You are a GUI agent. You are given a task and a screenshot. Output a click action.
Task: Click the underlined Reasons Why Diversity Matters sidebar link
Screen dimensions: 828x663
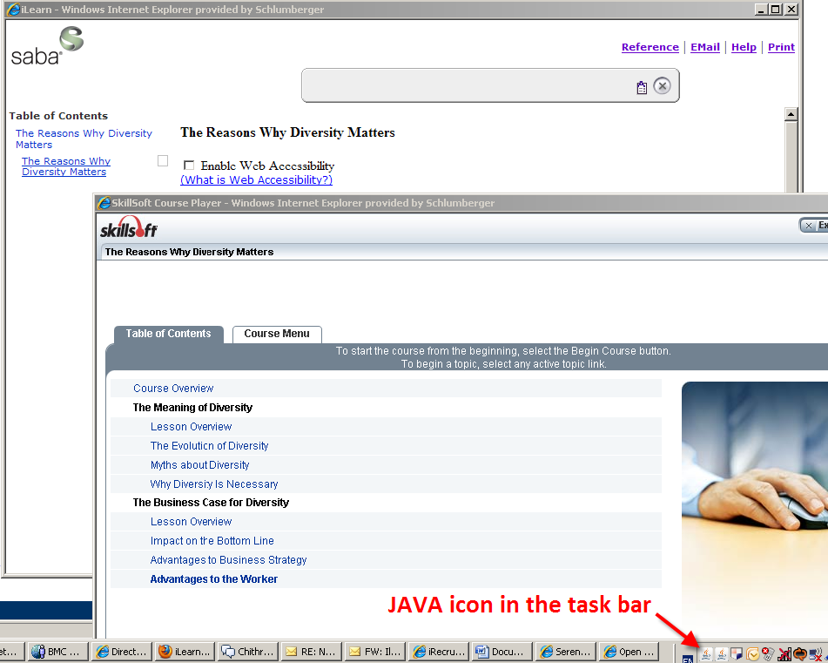(x=66, y=166)
